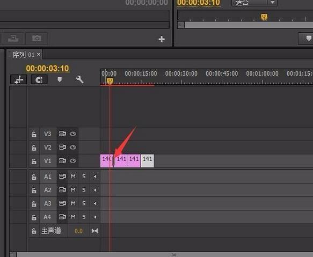This screenshot has width=313, height=257.
Task: Open the zoom level dropdown in program monitor
Action: pyautogui.click(x=254, y=3)
